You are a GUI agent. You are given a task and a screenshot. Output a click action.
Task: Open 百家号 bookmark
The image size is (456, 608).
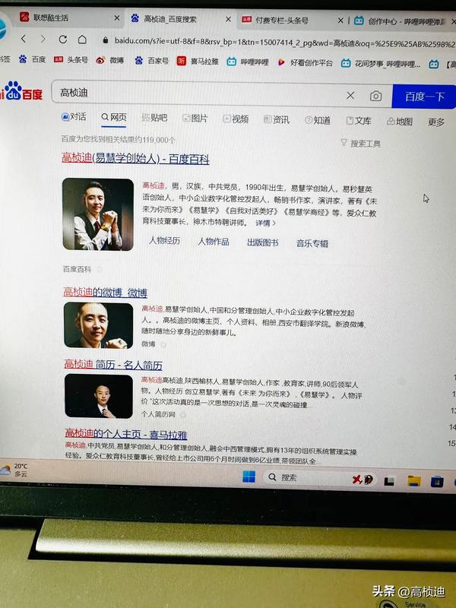tap(151, 61)
